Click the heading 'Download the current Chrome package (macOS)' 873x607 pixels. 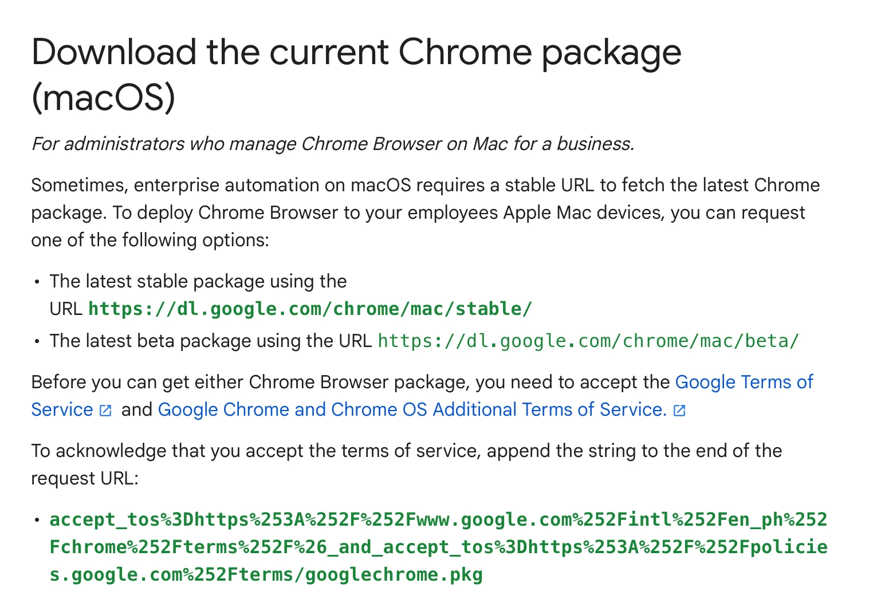point(356,75)
